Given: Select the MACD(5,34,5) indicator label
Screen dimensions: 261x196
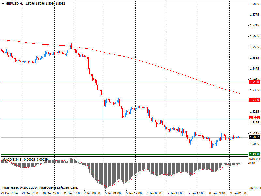Looking at the screenshot, I should 12,160.
